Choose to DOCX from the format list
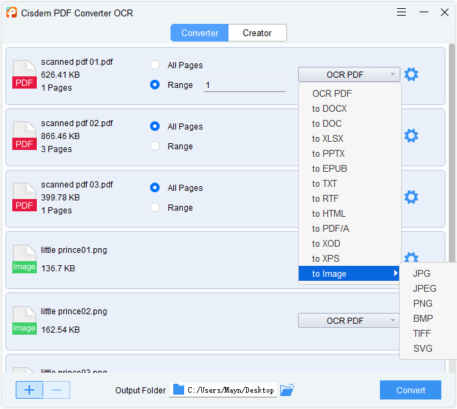 click(x=350, y=108)
